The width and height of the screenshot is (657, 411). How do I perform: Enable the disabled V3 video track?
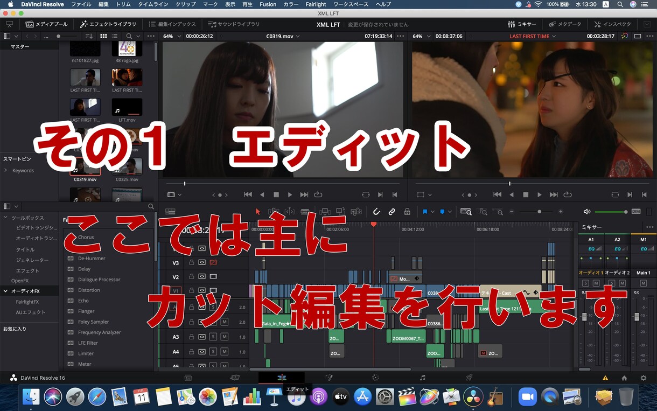point(213,262)
